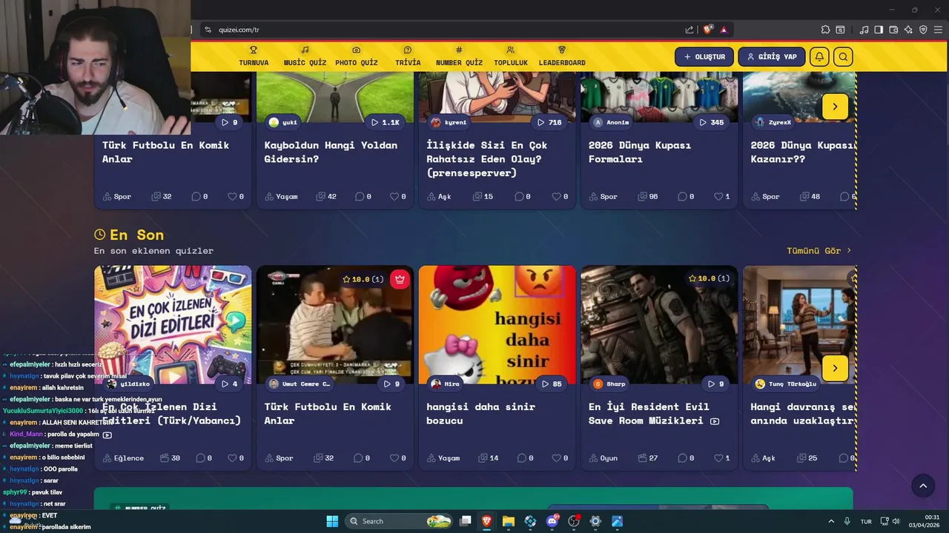949x533 pixels.
Task: Open the Music Quiz menu item
Action: [305, 56]
